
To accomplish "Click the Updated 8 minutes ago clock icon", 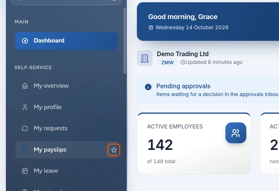I will pyautogui.click(x=183, y=62).
